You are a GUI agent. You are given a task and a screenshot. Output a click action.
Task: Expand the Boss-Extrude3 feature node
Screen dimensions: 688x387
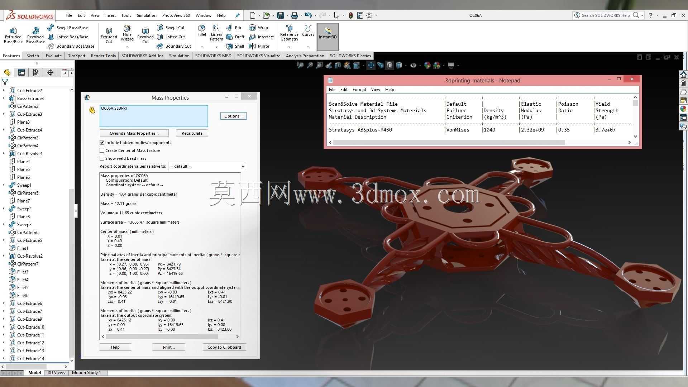tap(4, 98)
